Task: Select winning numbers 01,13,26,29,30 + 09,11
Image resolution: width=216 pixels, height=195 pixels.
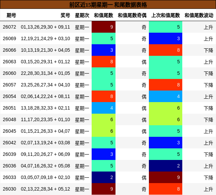Action: [45, 27]
